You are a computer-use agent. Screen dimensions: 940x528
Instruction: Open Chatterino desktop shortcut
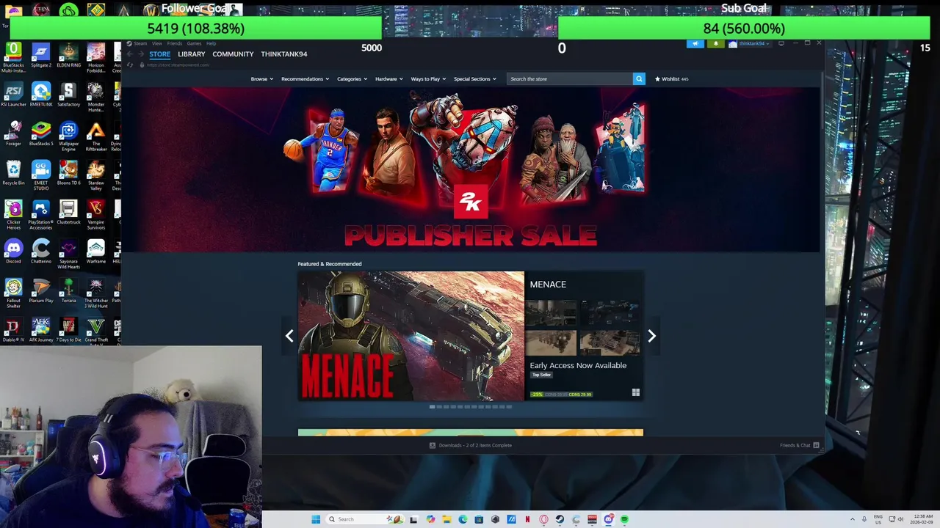41,251
